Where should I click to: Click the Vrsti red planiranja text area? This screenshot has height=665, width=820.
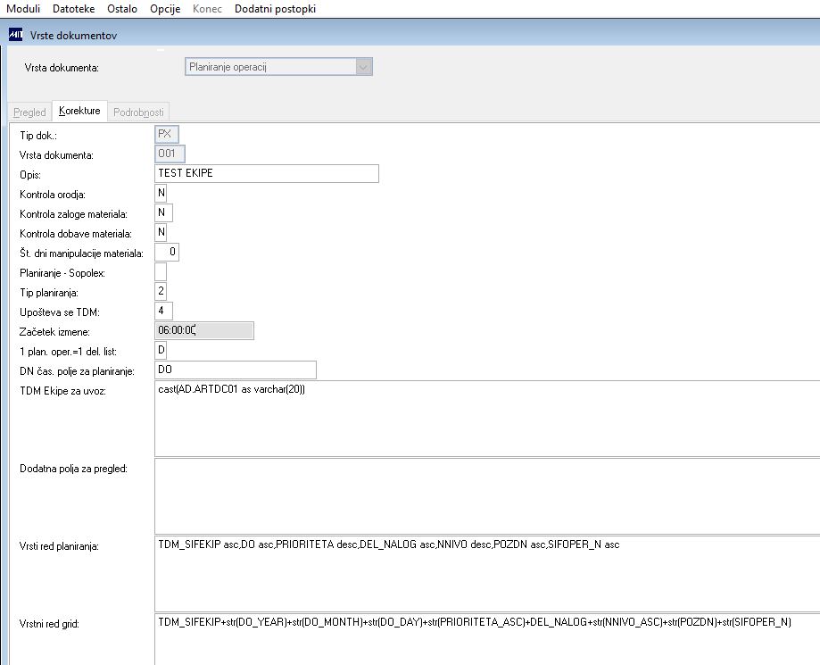click(x=487, y=573)
